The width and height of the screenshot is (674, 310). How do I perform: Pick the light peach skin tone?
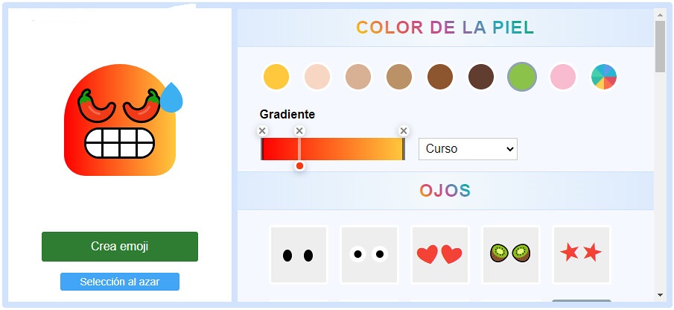pos(317,76)
